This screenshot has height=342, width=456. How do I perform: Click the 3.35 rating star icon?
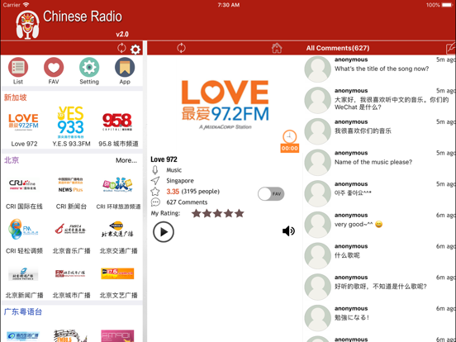coord(155,192)
